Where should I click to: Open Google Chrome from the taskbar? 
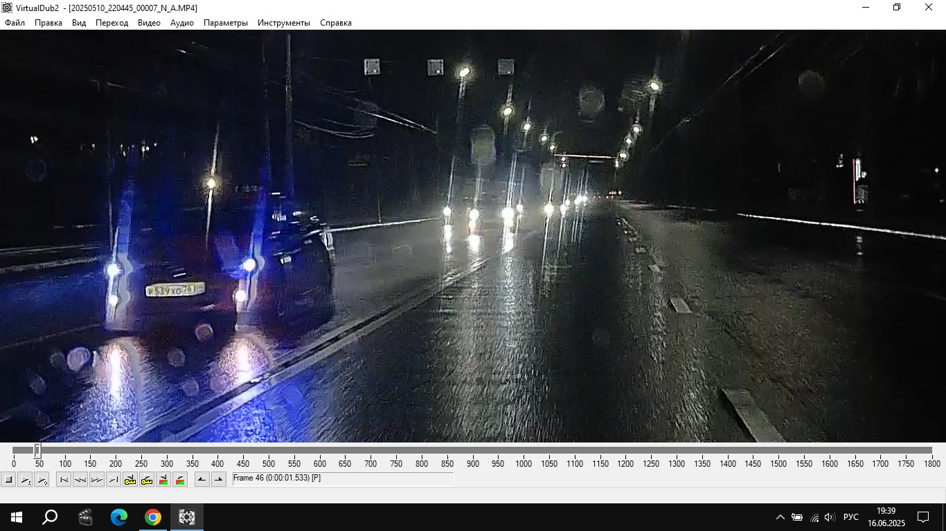[x=153, y=517]
